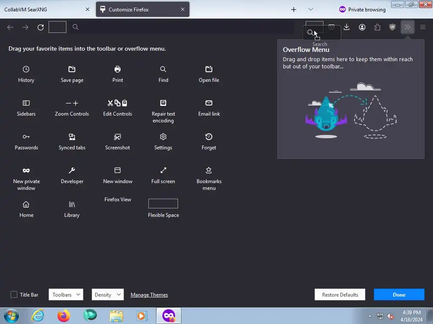This screenshot has height=324, width=433.
Task: Open the hamburger application menu
Action: click(422, 27)
